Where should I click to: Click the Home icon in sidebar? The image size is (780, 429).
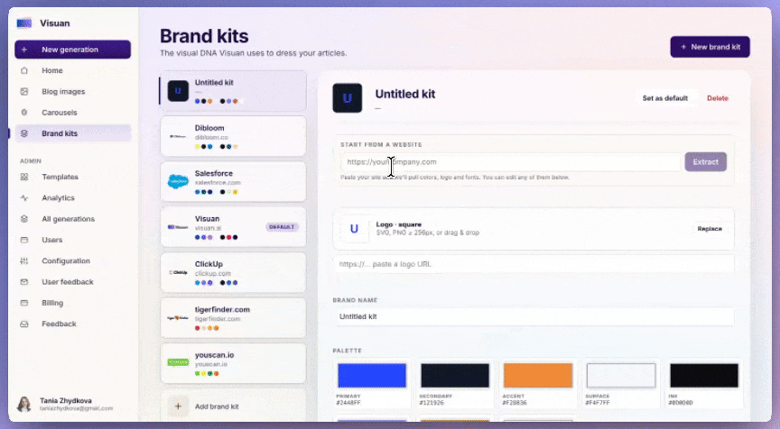23,70
